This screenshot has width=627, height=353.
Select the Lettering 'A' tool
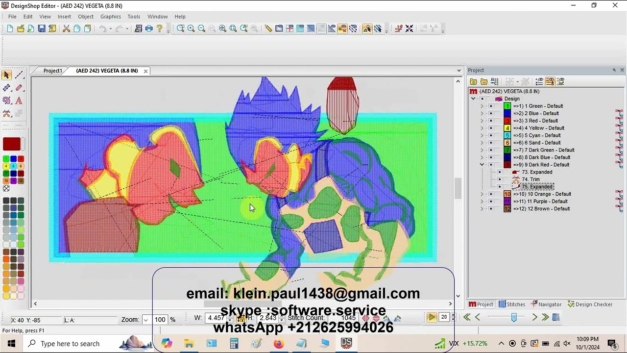coord(19,101)
